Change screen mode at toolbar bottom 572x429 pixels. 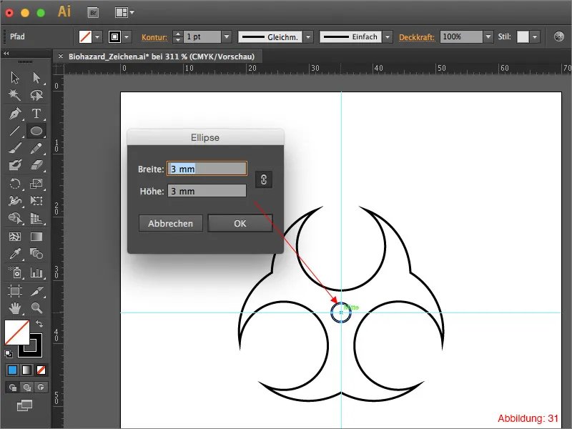pos(25,405)
